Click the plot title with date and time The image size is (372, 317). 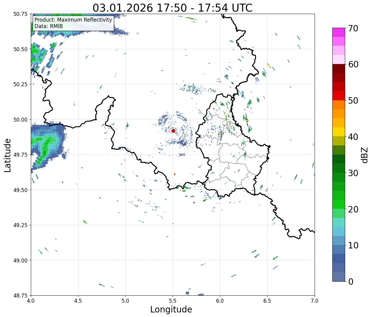pyautogui.click(x=173, y=8)
